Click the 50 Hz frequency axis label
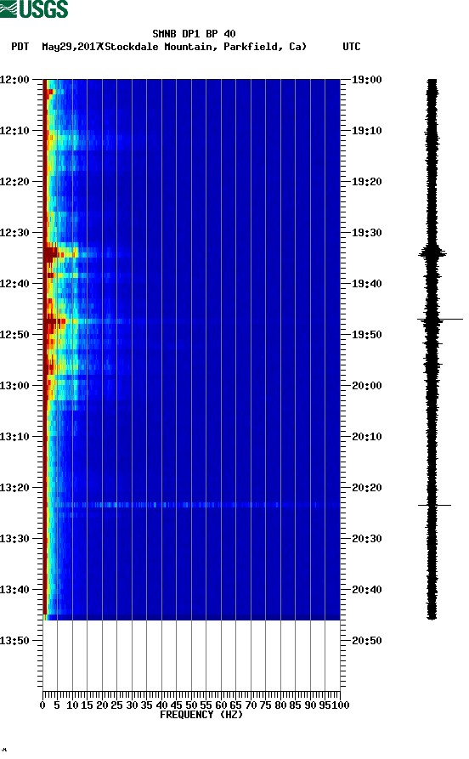The width and height of the screenshot is (469, 759). point(191,705)
